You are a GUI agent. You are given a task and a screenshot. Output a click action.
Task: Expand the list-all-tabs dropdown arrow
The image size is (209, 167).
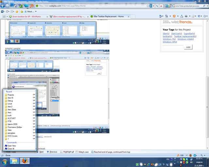click(x=7, y=17)
